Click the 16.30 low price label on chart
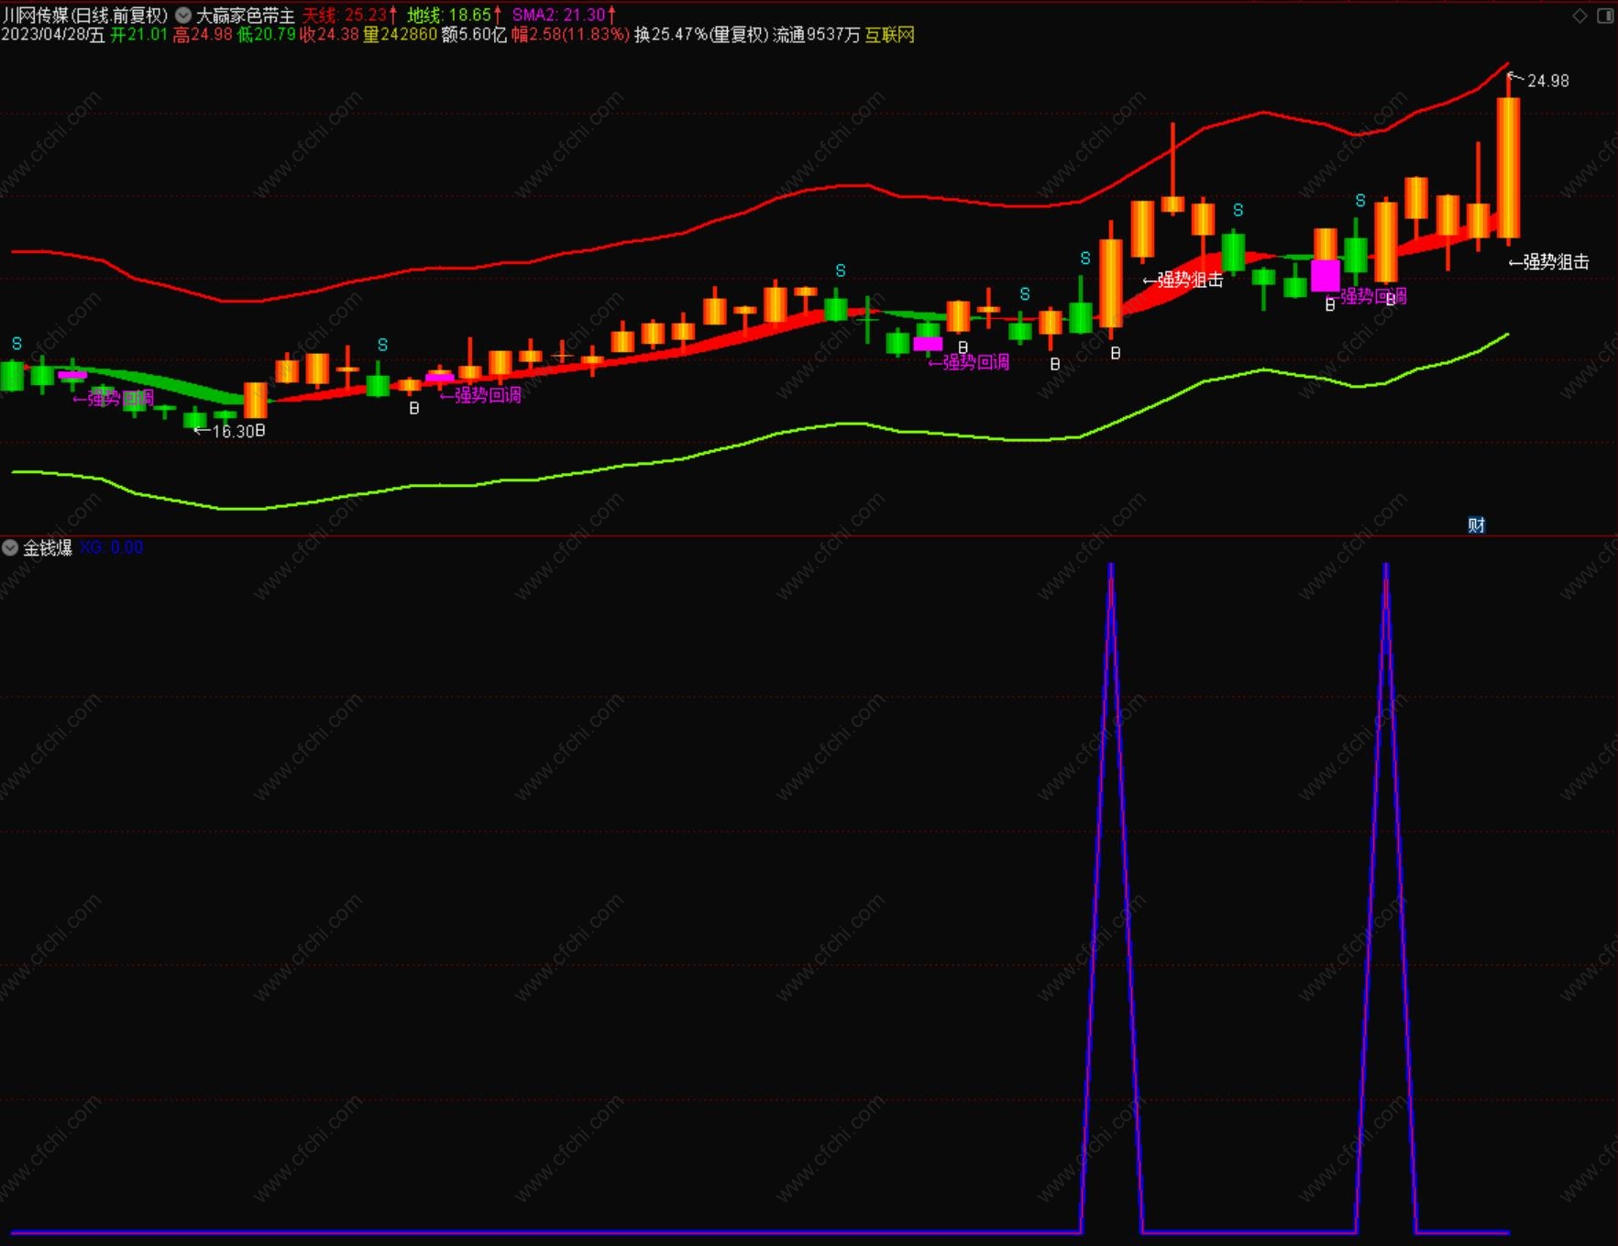The width and height of the screenshot is (1618, 1246). coord(233,431)
